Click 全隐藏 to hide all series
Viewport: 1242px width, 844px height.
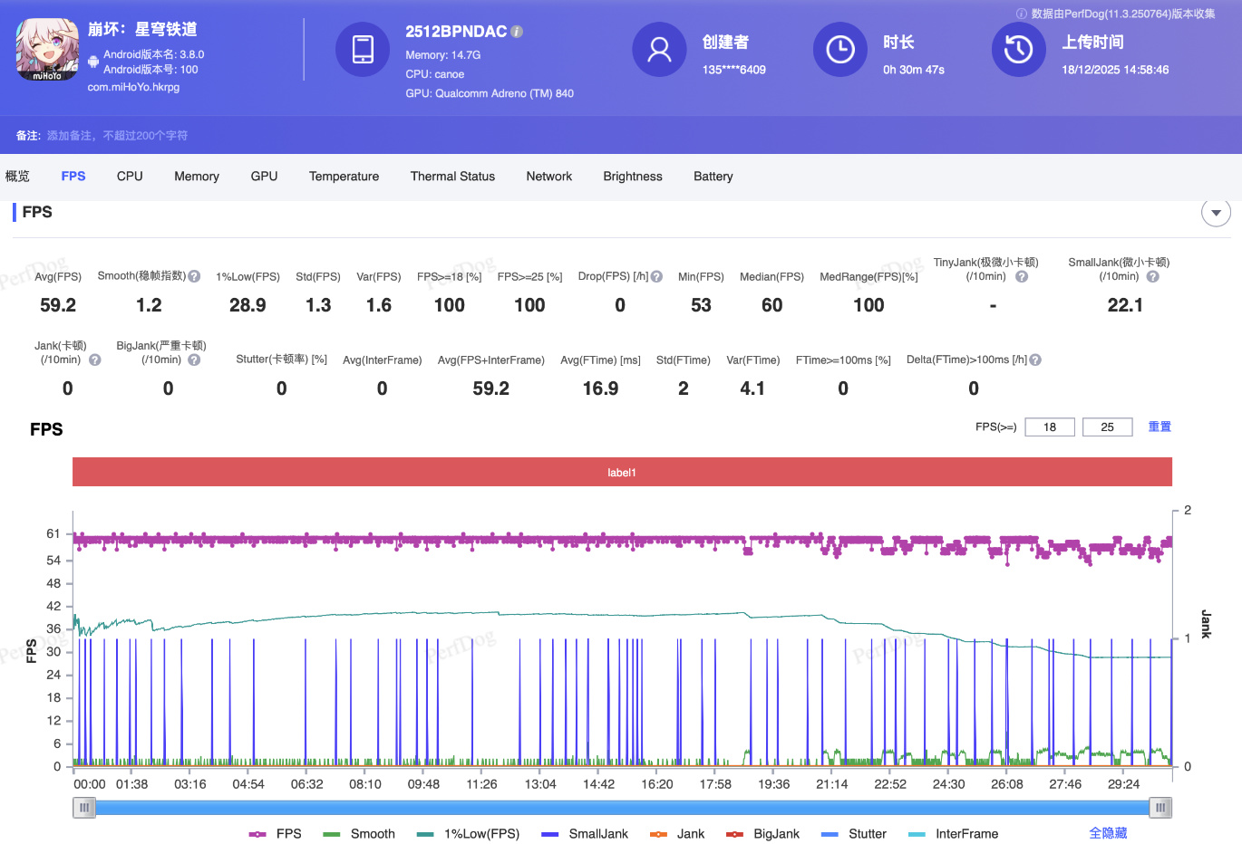point(1108,833)
